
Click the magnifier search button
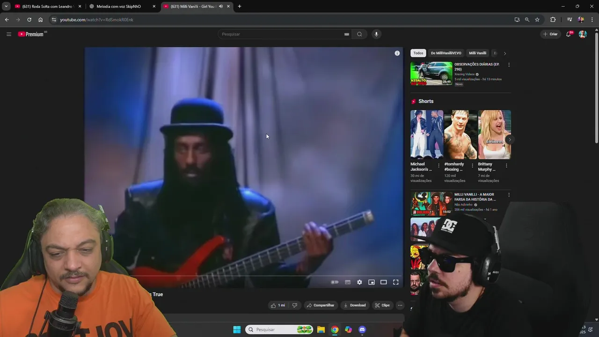click(x=359, y=34)
